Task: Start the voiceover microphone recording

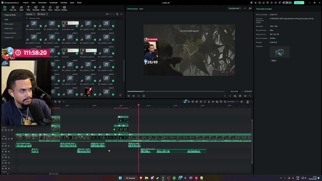Action: pos(209,102)
